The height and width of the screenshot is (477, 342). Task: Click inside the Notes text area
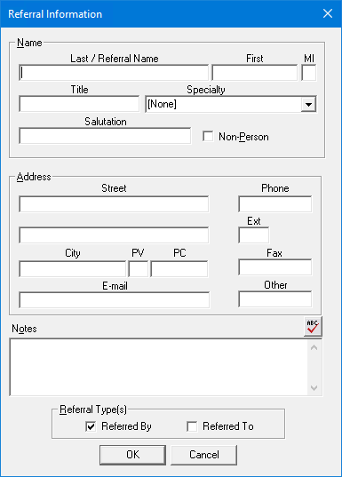tap(159, 367)
